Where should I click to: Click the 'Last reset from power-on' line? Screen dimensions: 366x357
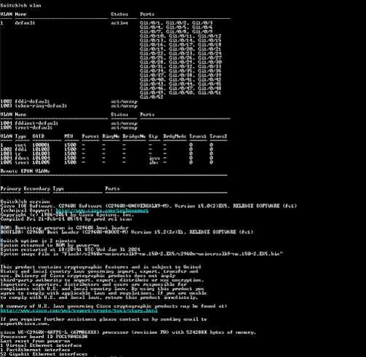click(35, 341)
